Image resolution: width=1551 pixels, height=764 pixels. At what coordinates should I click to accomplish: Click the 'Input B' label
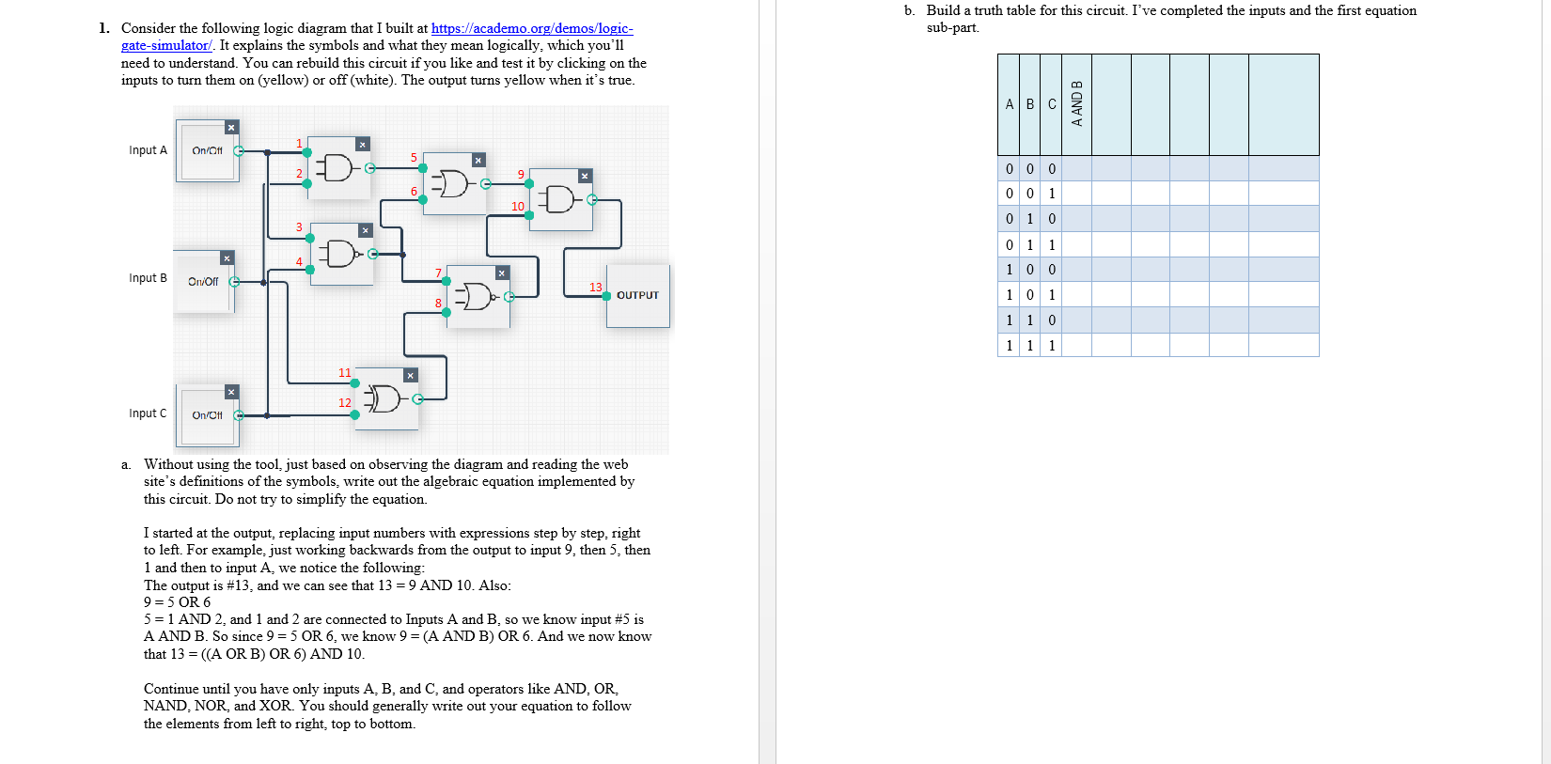(x=148, y=278)
